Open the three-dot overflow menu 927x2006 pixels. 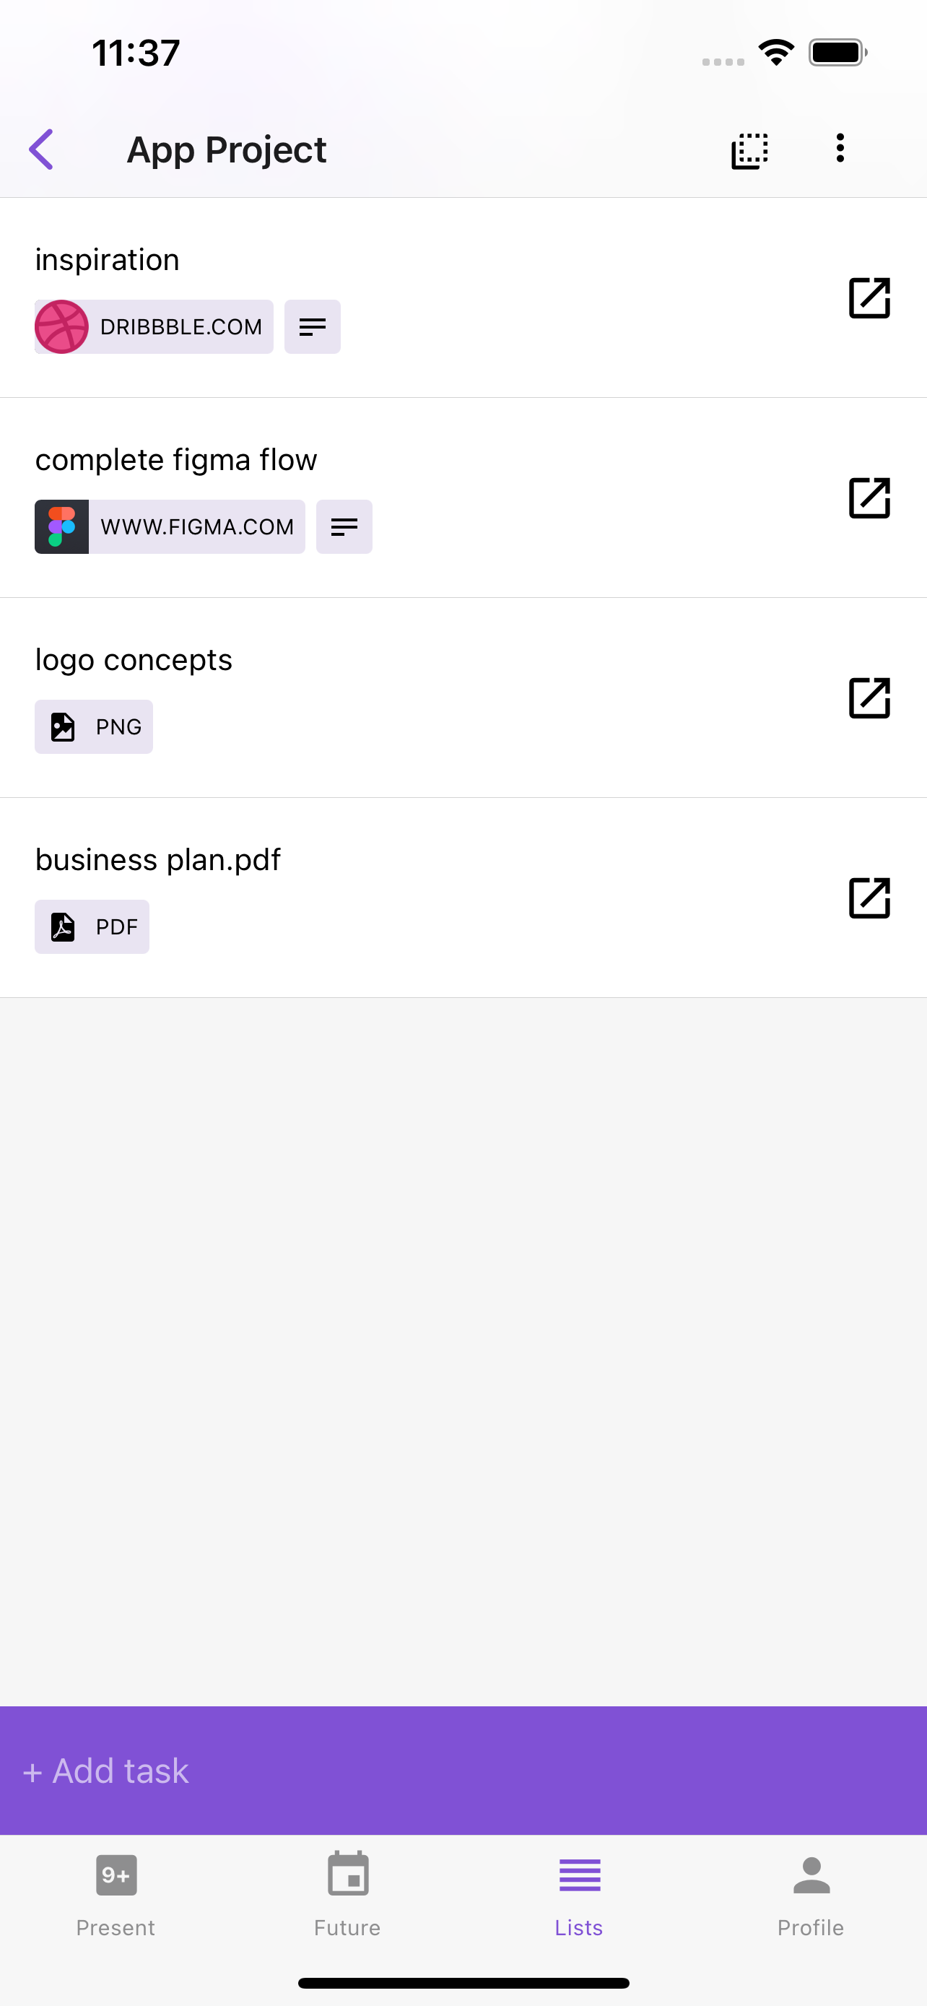pos(840,148)
